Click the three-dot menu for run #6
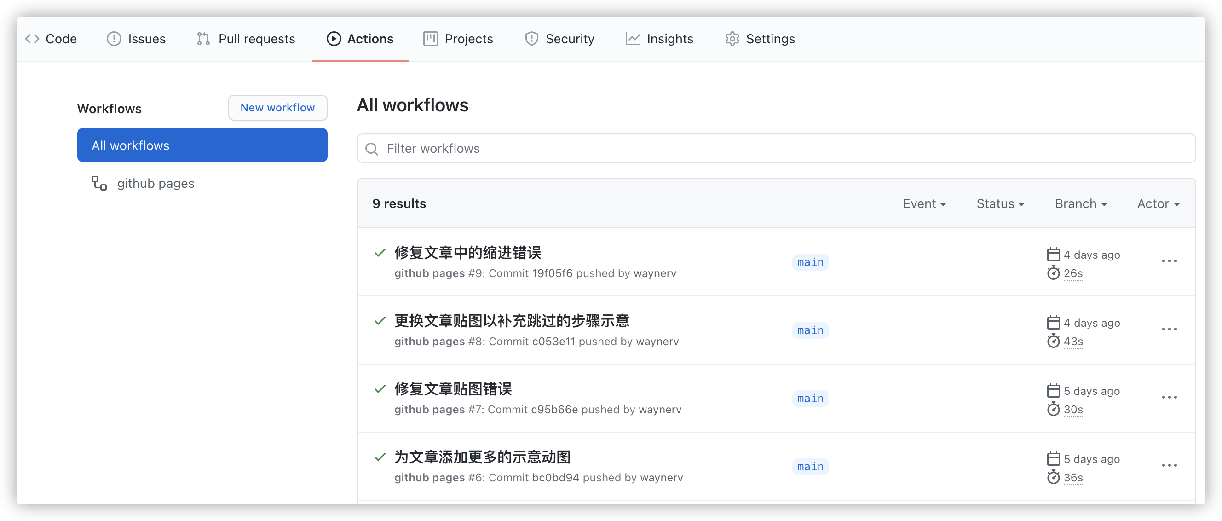 point(1169,465)
